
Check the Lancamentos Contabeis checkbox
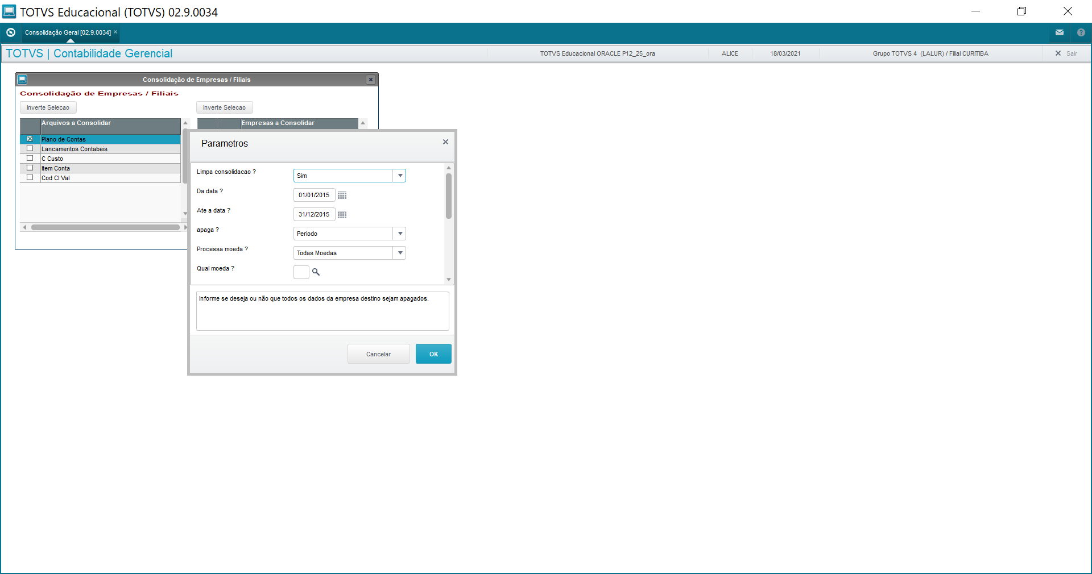[x=30, y=148]
